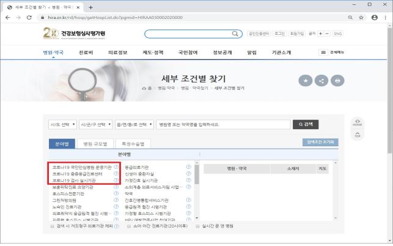Click the 건강보험심사평가원 logo

click(74, 33)
